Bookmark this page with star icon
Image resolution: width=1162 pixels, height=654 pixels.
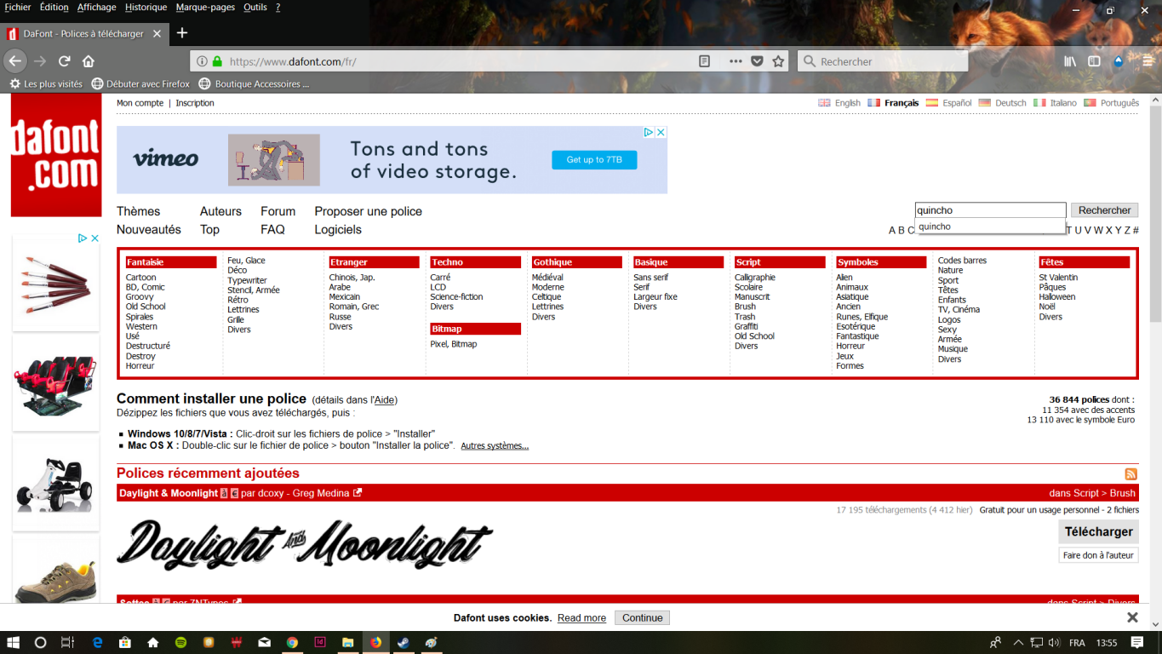coord(778,61)
